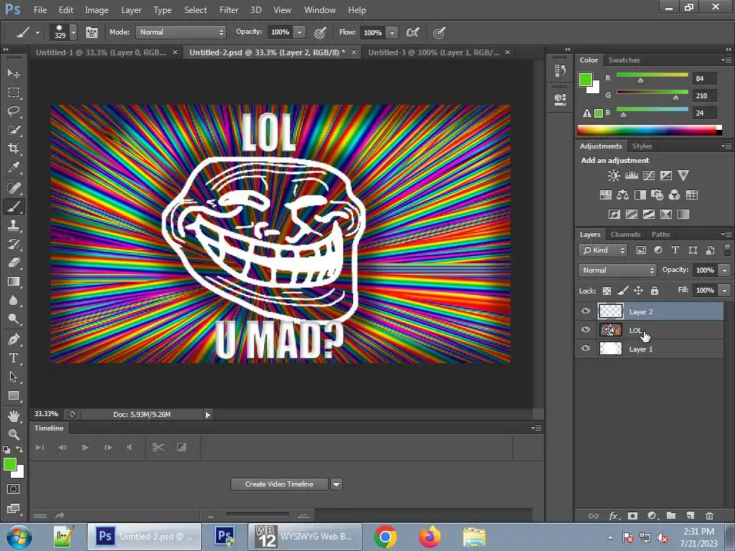Add a Levels adjustment
735x551 pixels.
tap(631, 176)
